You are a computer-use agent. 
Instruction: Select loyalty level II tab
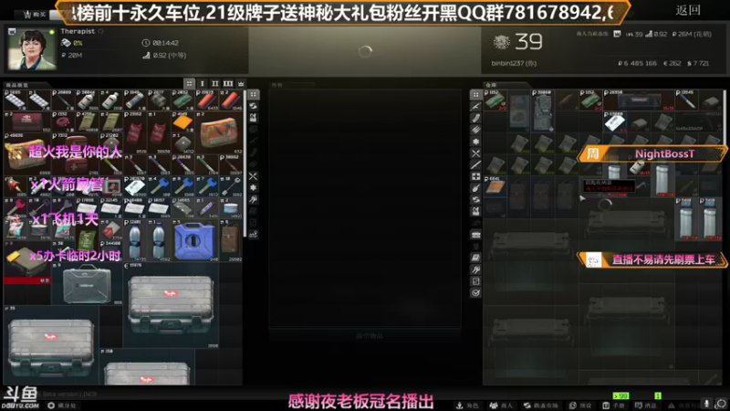pos(215,83)
